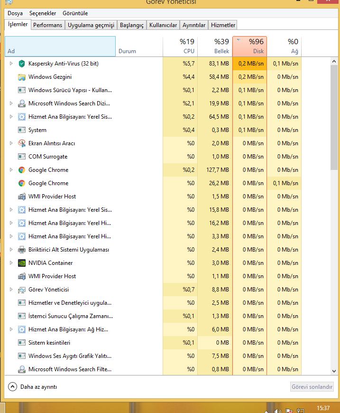Click the Microsoft Windows Search Dizi icon
The height and width of the screenshot is (413, 340).
pos(22,103)
